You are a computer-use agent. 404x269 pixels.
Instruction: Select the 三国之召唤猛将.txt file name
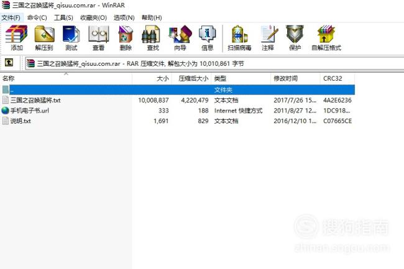click(35, 100)
